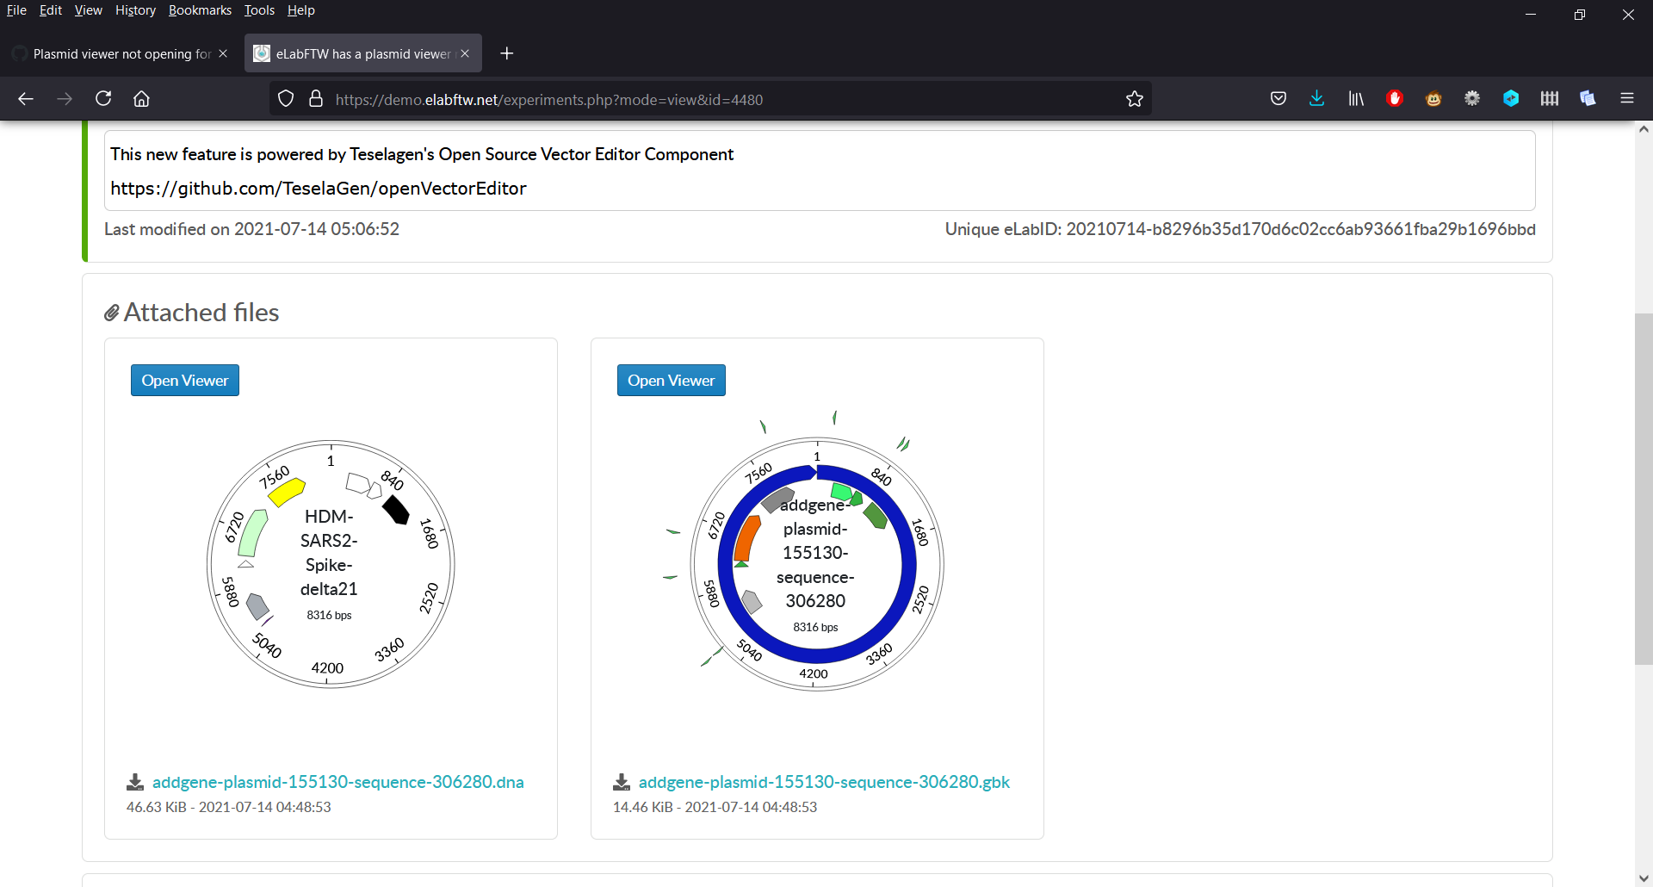Open the Firefox Library sidebar icon

pyautogui.click(x=1354, y=98)
